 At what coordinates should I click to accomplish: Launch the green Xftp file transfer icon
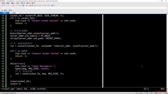(x=32, y=5)
